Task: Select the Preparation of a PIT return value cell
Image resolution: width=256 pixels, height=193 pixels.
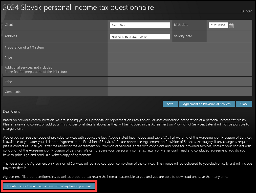Action: tap(180, 47)
